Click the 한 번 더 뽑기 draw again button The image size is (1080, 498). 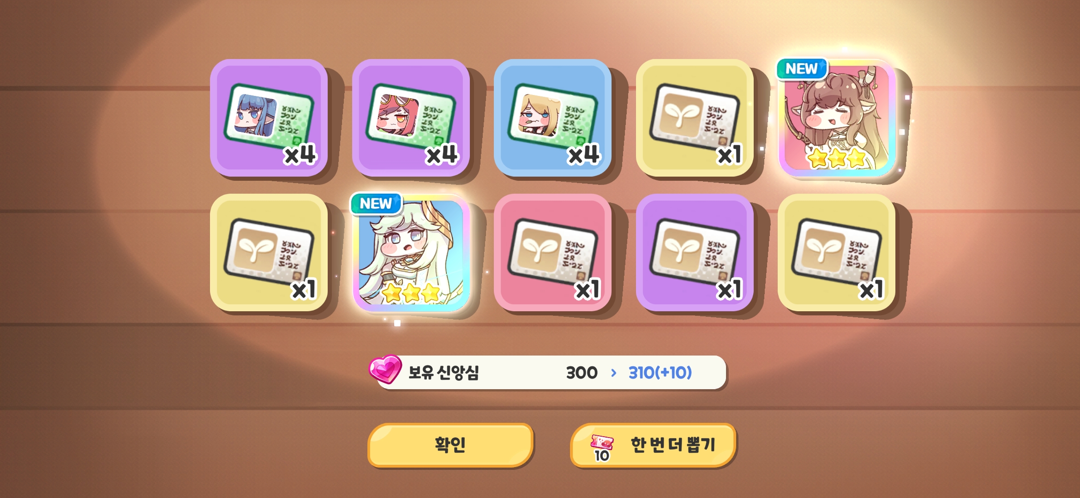[x=653, y=445]
